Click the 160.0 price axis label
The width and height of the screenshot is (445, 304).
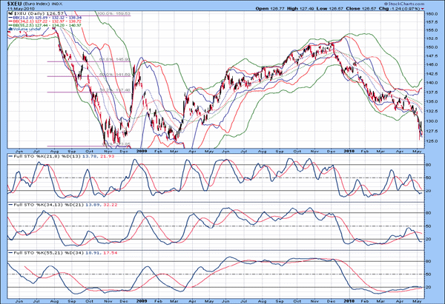click(432, 14)
